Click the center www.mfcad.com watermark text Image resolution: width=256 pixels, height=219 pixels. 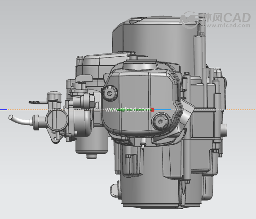(128, 110)
